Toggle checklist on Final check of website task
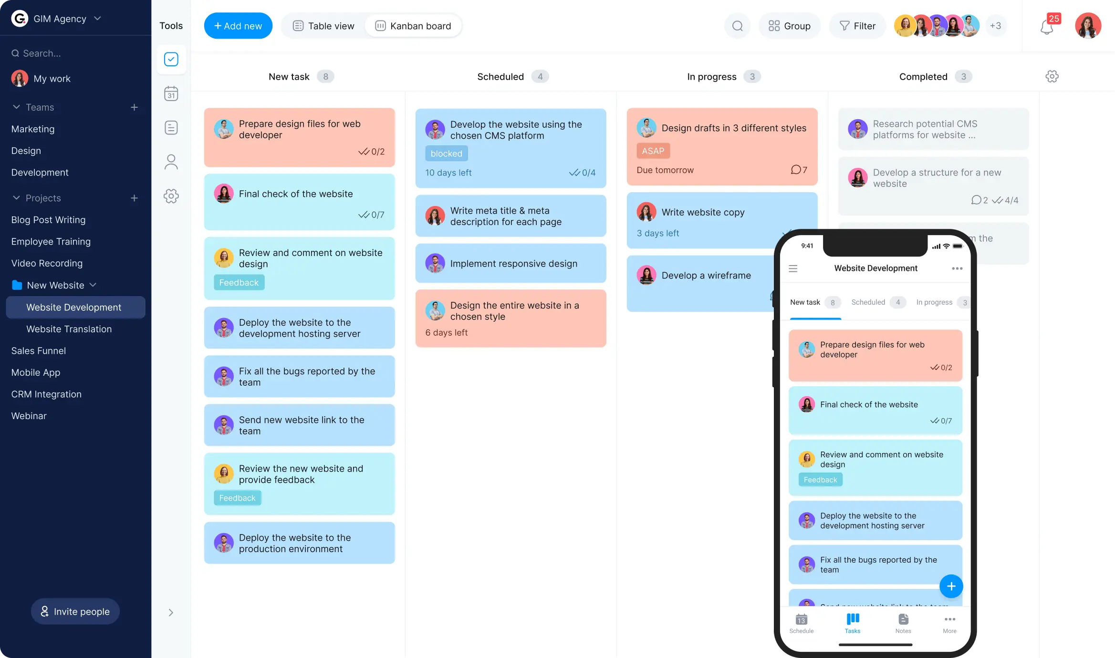This screenshot has height=658, width=1115. coord(362,215)
